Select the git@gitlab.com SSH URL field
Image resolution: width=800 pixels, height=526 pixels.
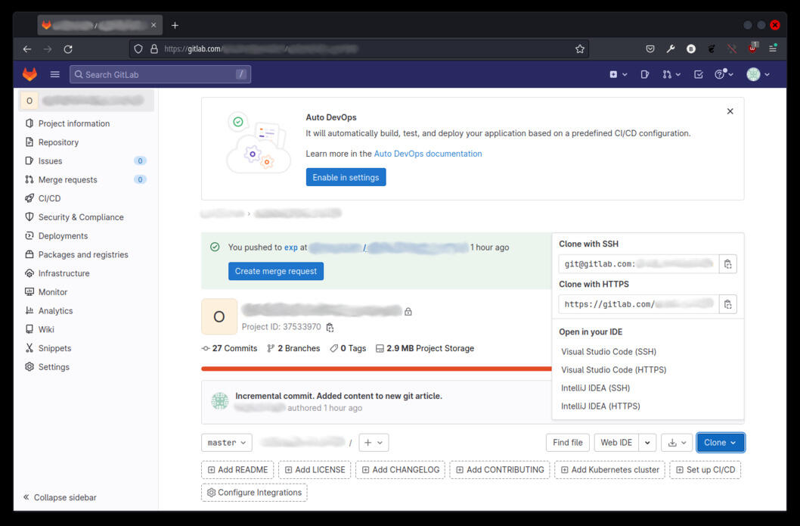click(639, 264)
